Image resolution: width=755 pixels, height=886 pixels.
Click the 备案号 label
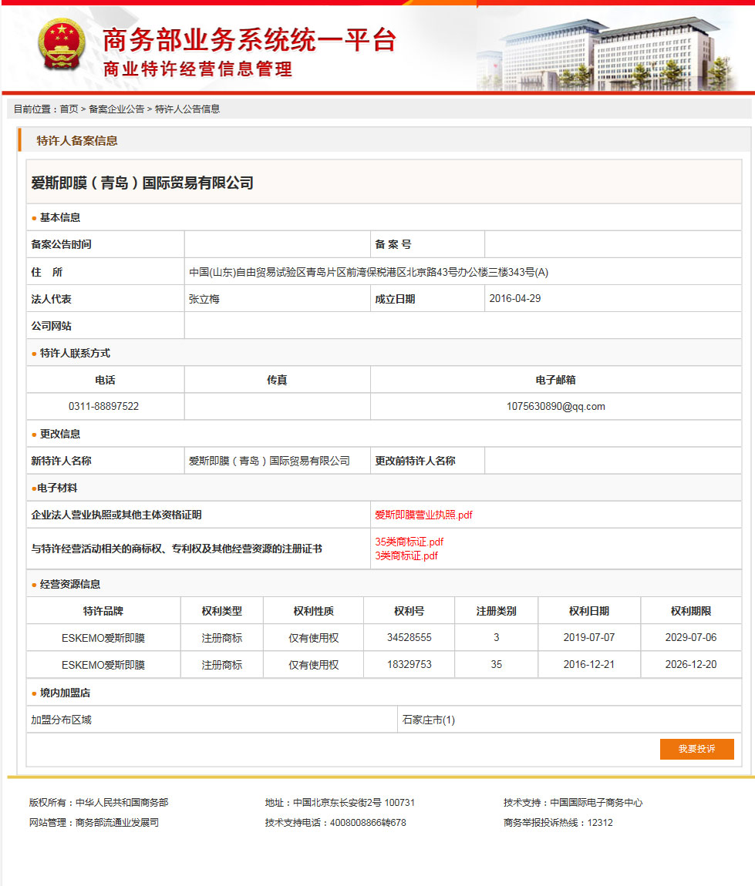pyautogui.click(x=393, y=245)
